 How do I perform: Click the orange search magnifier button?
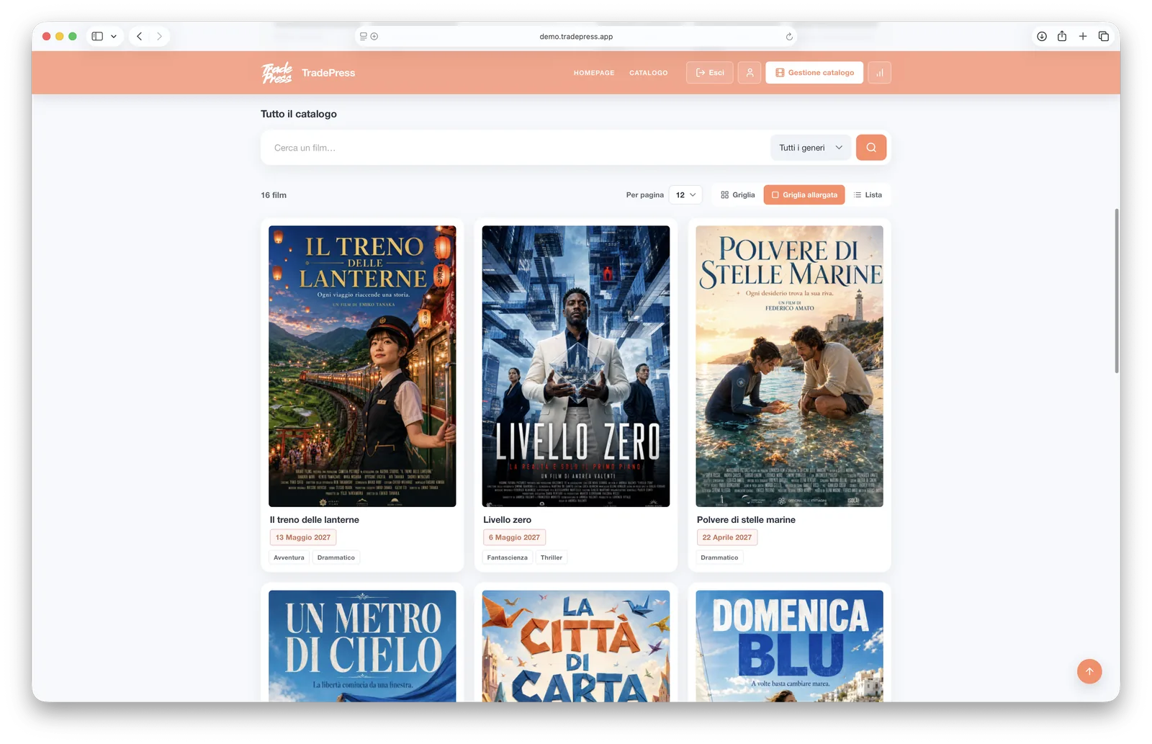pos(870,148)
